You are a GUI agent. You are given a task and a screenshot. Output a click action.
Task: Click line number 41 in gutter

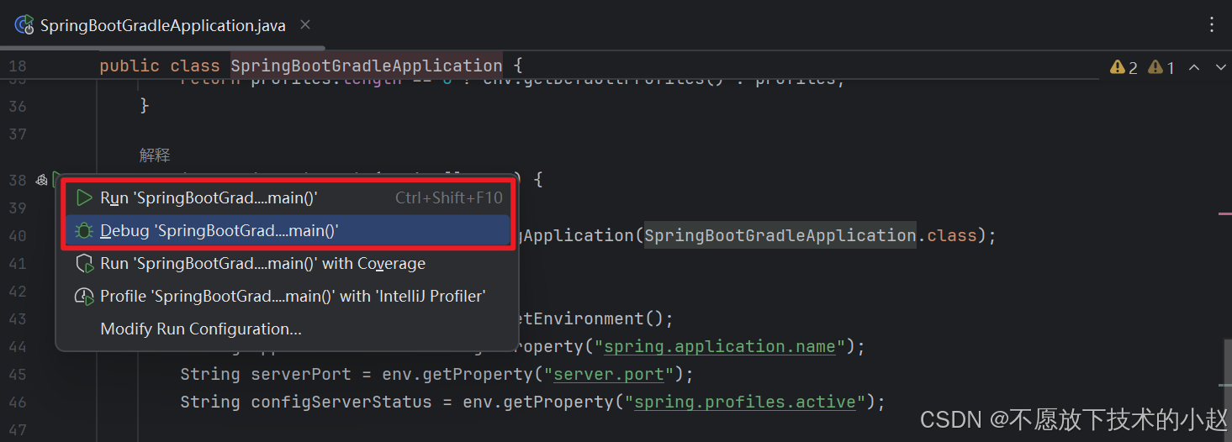pos(18,263)
